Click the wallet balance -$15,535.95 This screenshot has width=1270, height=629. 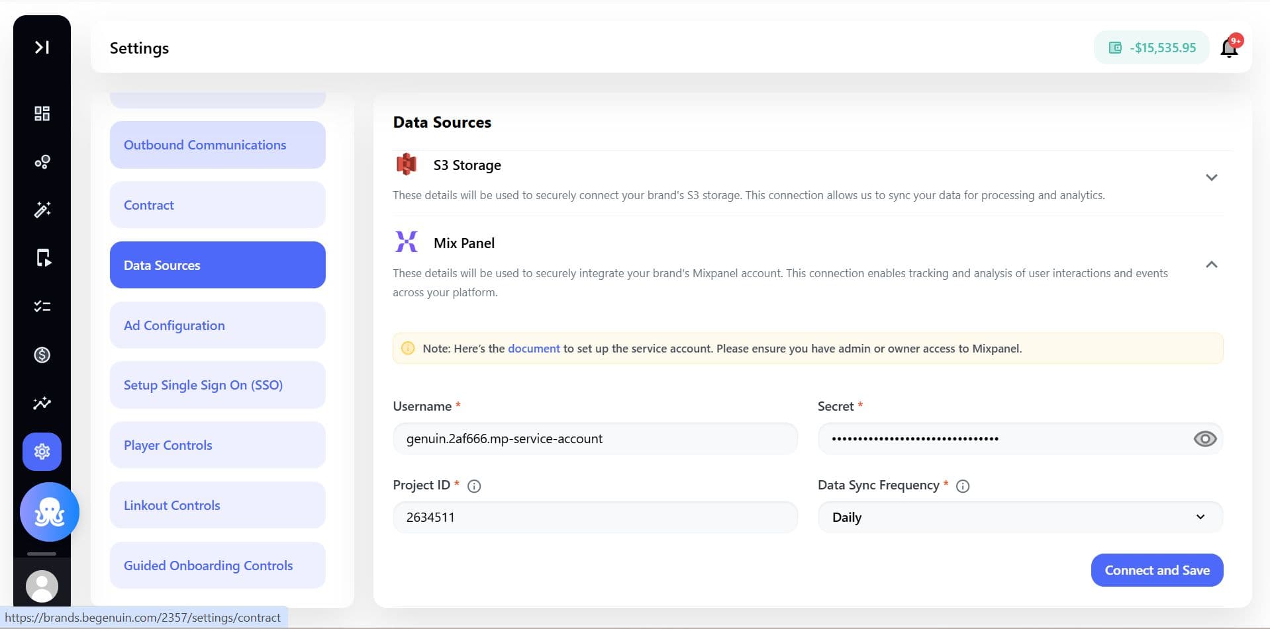coord(1151,48)
